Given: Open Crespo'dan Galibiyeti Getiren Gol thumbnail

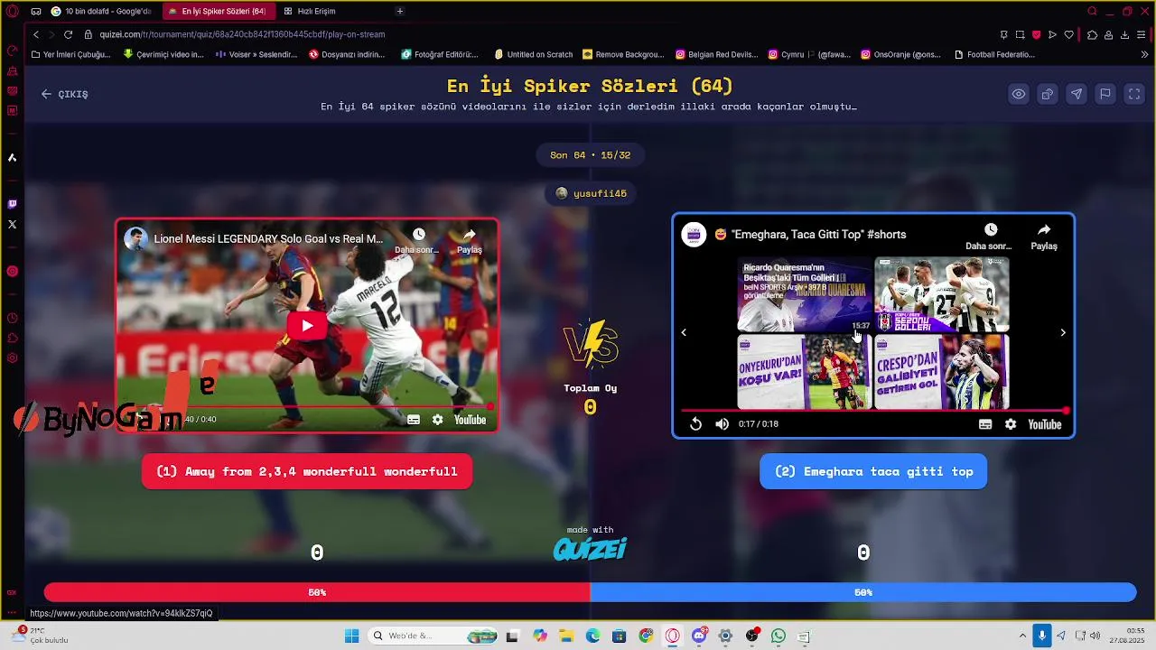Looking at the screenshot, I should tap(942, 372).
